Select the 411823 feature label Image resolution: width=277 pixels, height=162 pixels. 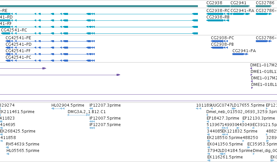coord(7,118)
